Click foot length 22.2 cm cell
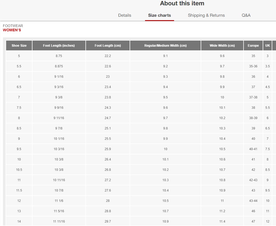This screenshot has width=276, height=226. click(x=108, y=56)
